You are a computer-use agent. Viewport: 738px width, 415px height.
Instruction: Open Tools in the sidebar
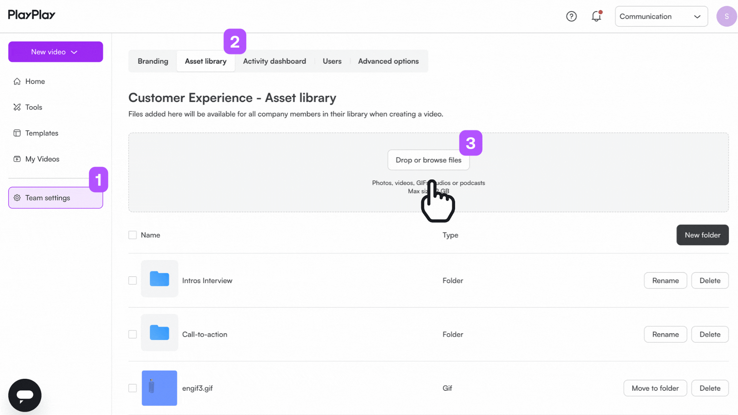tap(33, 107)
